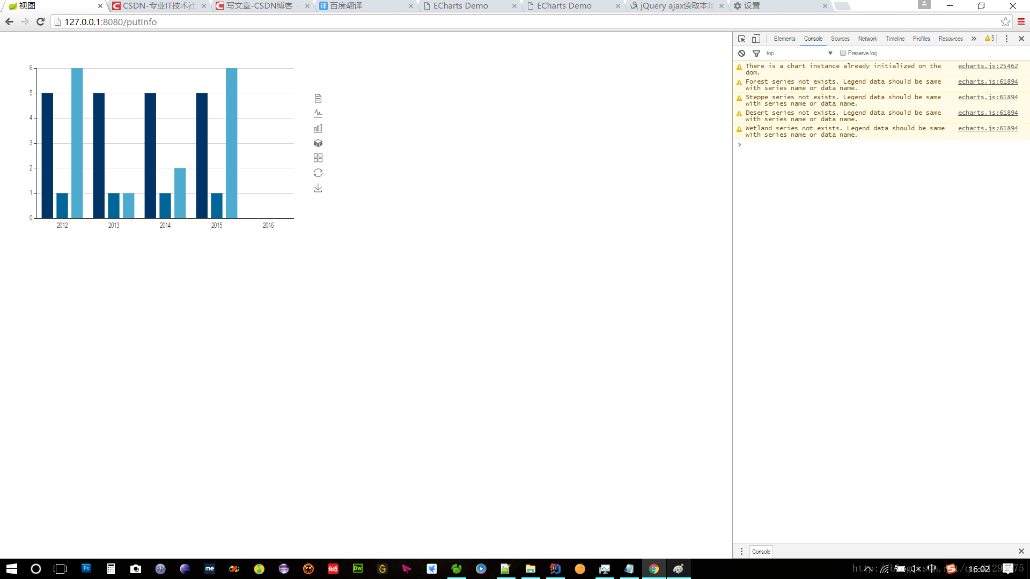This screenshot has height=579, width=1030.
Task: Switch to Sources tab
Action: (x=840, y=39)
